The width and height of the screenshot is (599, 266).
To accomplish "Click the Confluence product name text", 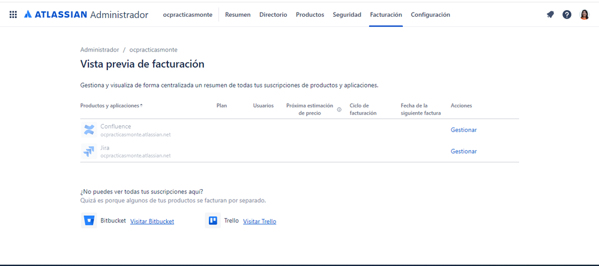I will tap(115, 126).
